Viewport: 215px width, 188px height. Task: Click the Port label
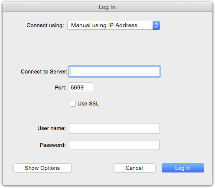click(x=61, y=88)
